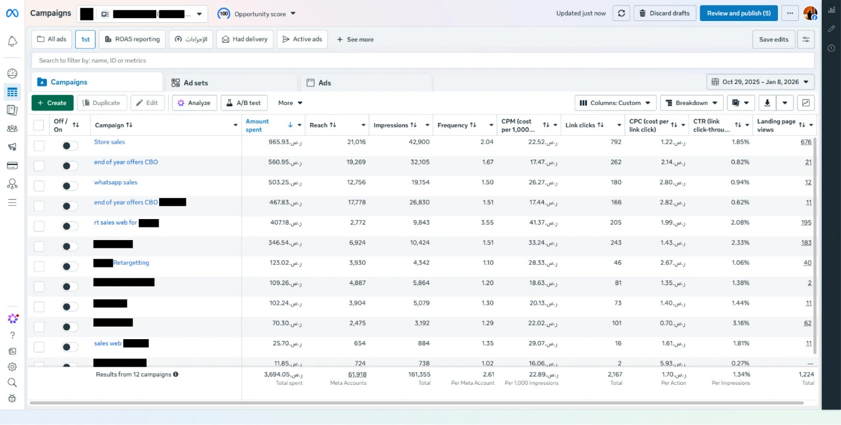Click the green Create button
841x425 pixels.
click(52, 103)
